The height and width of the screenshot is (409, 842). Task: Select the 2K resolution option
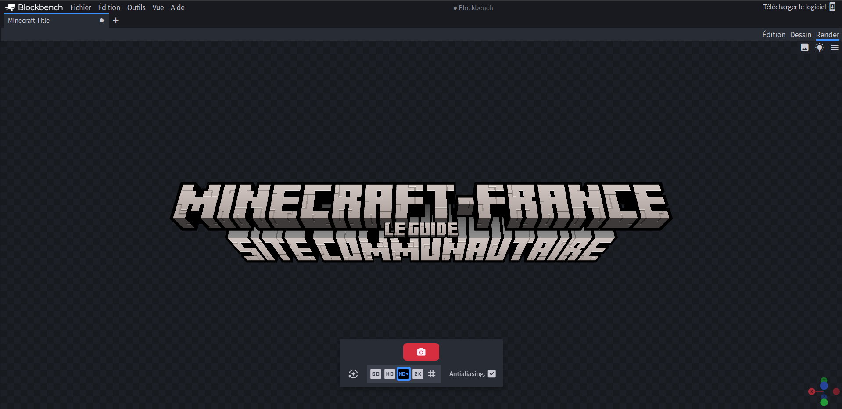coord(418,374)
